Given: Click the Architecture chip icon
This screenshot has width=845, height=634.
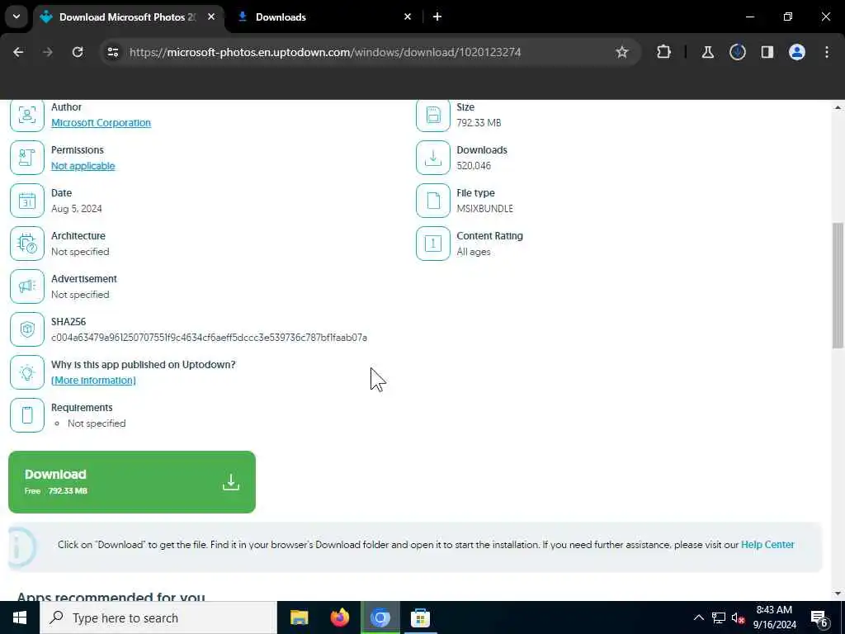Looking at the screenshot, I should coord(27,244).
